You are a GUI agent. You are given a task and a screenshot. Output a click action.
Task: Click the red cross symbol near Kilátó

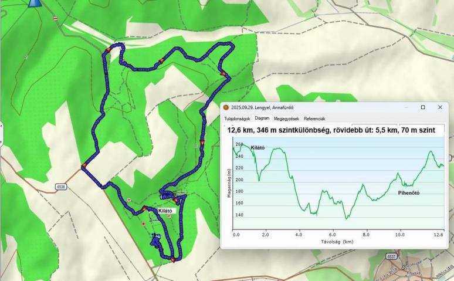click(130, 200)
